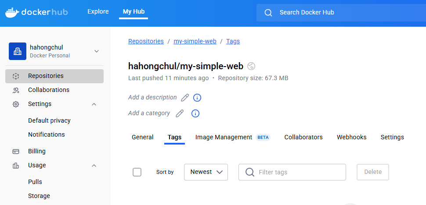The width and height of the screenshot is (426, 205).
Task: Click the Docker Personal plan label
Action: [50, 56]
